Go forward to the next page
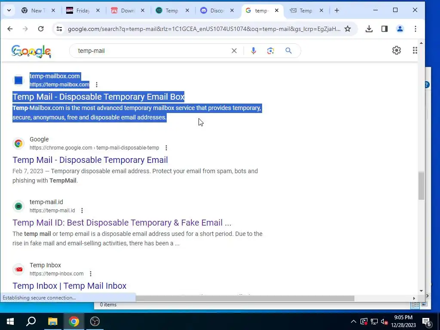Image resolution: width=440 pixels, height=330 pixels. [x=25, y=29]
